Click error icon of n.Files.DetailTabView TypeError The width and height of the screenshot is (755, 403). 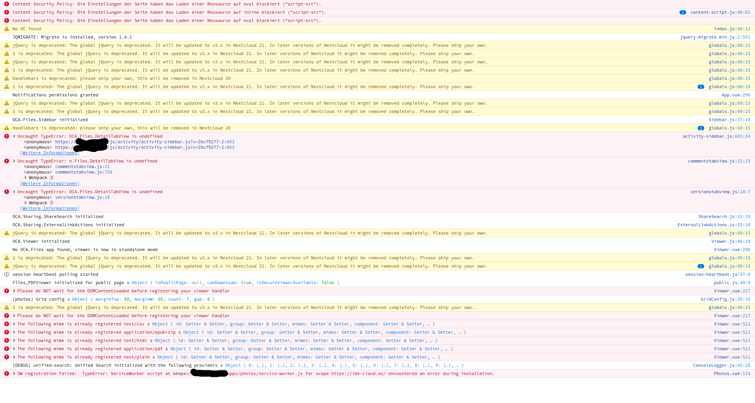coord(7,161)
